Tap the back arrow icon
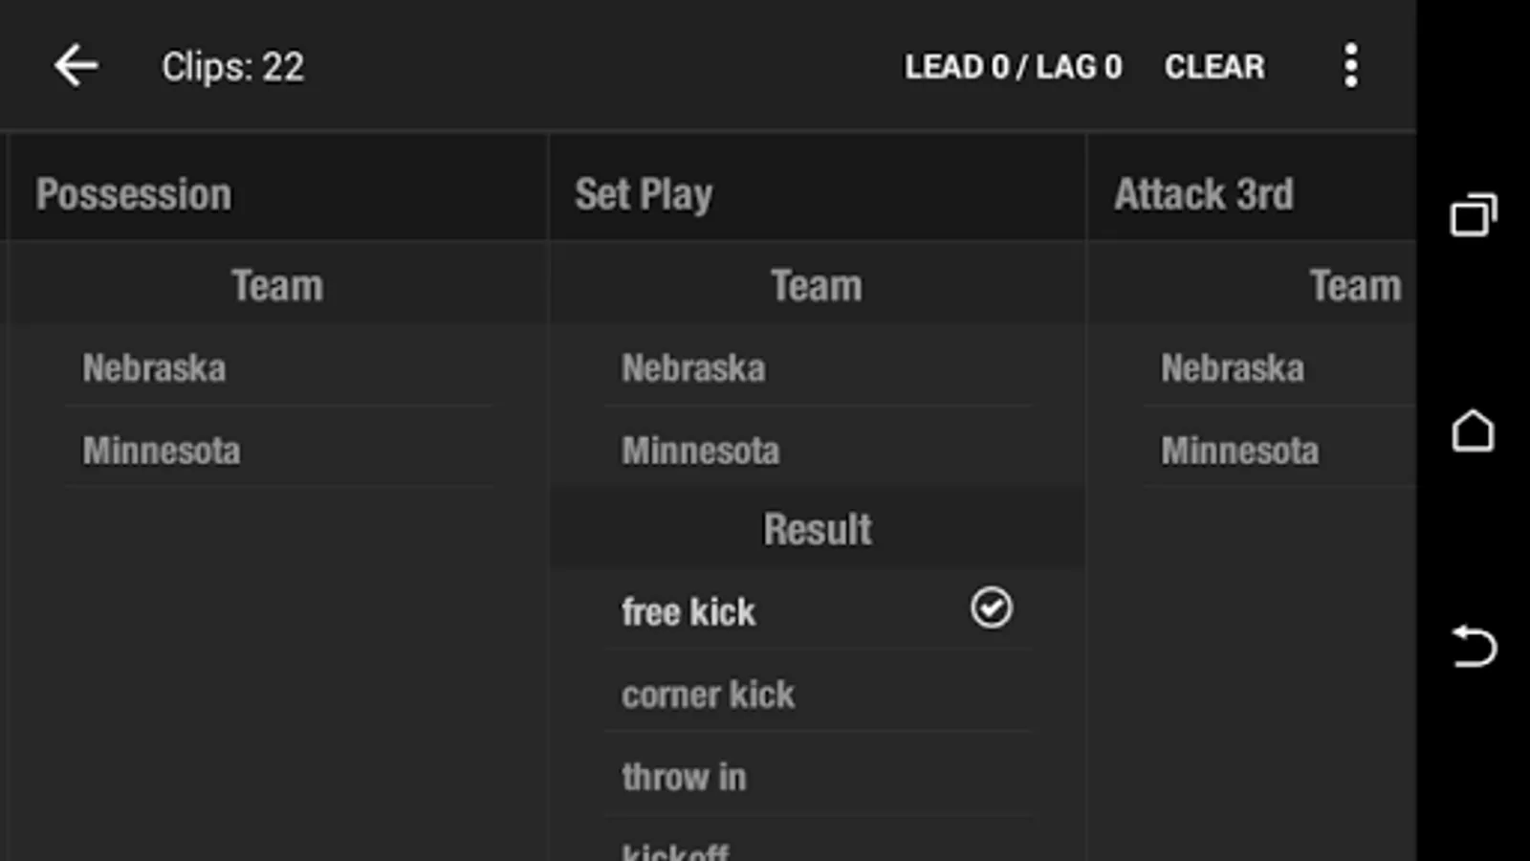This screenshot has width=1530, height=861. pyautogui.click(x=76, y=66)
